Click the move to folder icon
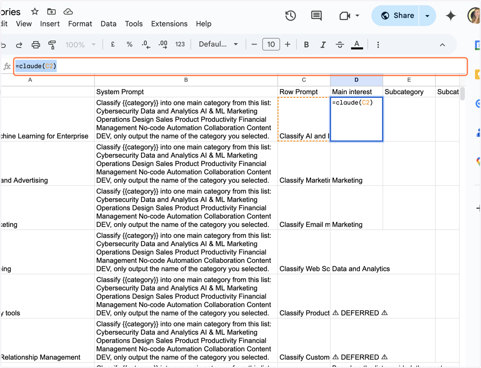Viewport: 481px width, 368px height. 51,12
